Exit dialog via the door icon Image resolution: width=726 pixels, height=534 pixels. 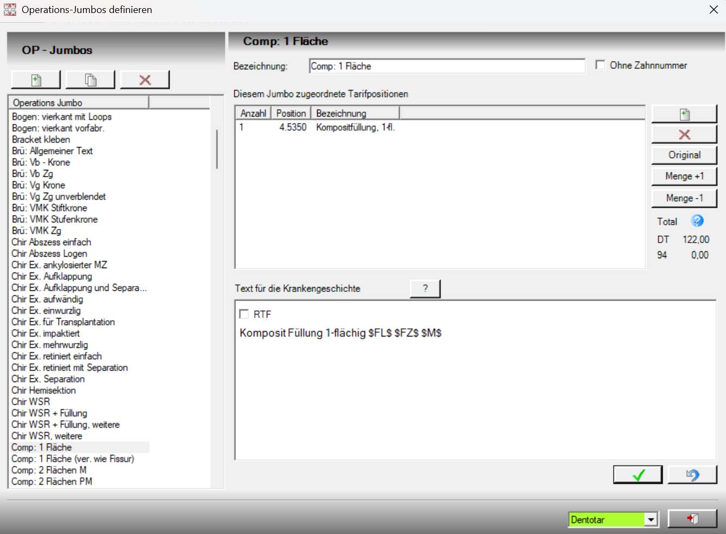[692, 519]
